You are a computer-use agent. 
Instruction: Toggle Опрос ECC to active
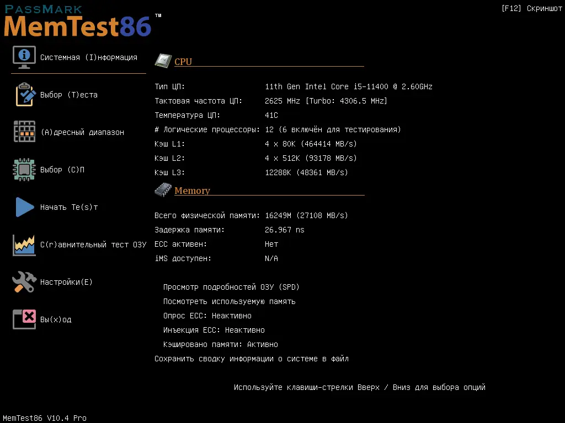pos(207,316)
